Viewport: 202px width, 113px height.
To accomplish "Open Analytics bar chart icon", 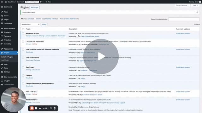I will [x=2, y=40].
